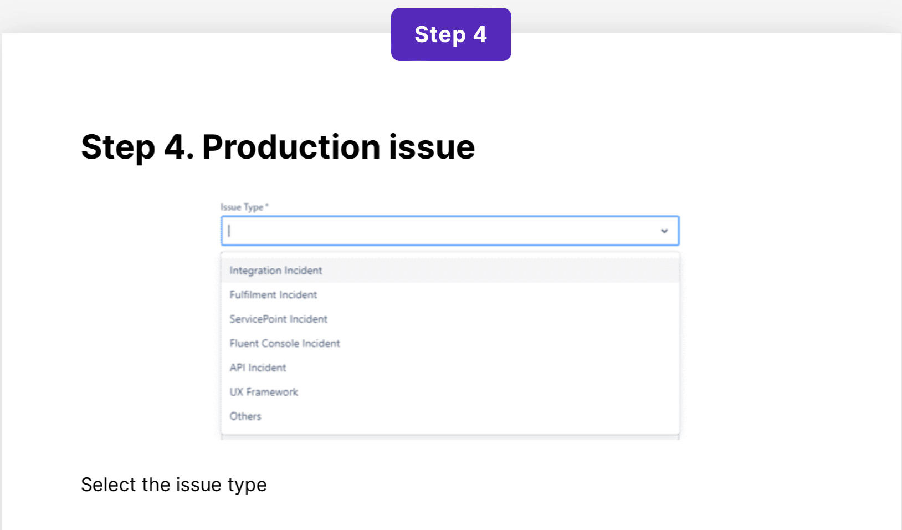The image size is (902, 530).
Task: Click the grey header strip behind badge
Action: pyautogui.click(x=166, y=16)
